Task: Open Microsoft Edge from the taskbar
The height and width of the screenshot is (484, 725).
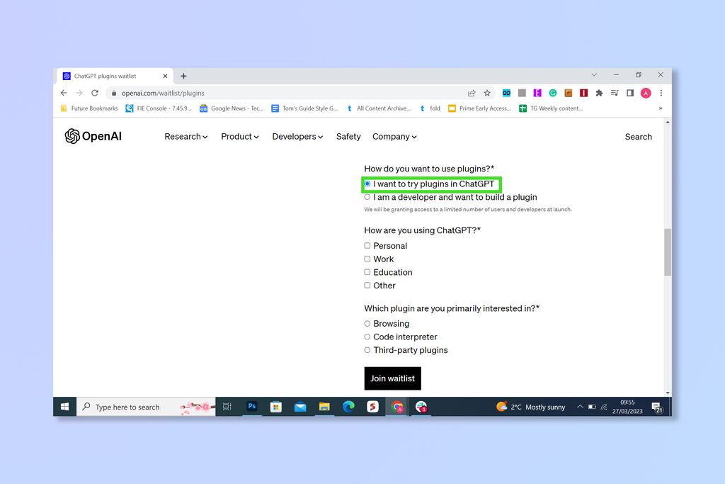Action: (348, 407)
